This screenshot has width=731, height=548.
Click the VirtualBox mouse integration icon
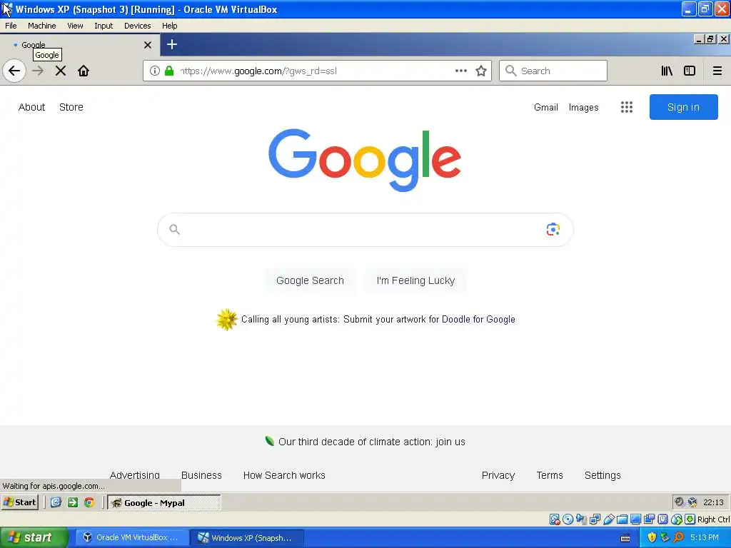(x=677, y=519)
